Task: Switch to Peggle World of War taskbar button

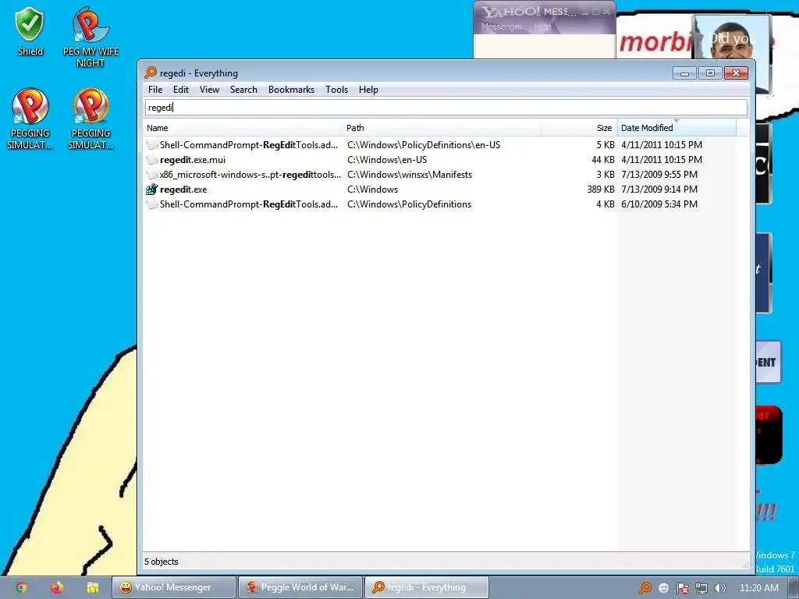Action: [x=300, y=587]
